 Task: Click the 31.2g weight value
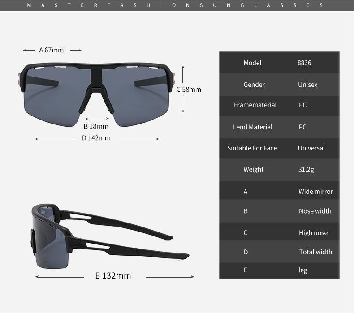306,169
